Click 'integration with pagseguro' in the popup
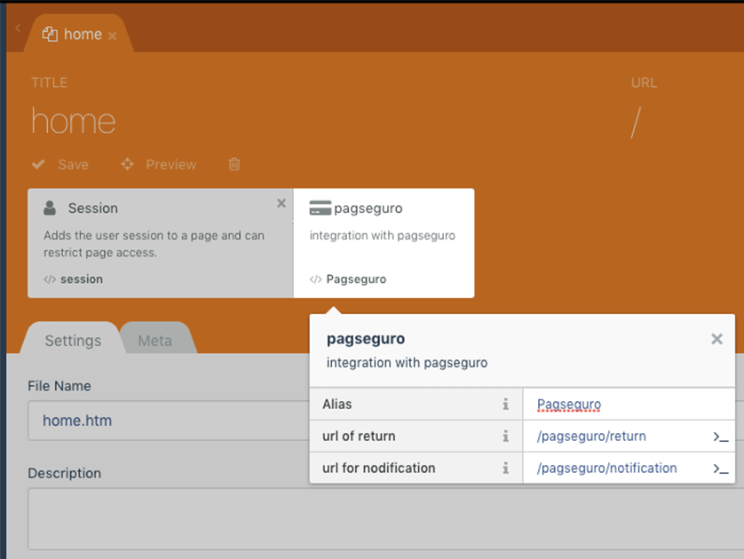 [408, 363]
